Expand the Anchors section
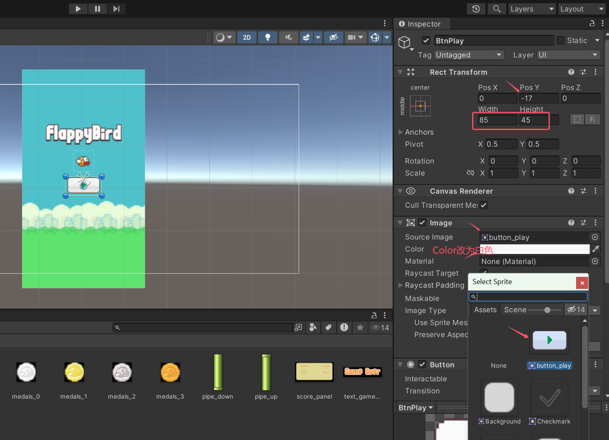This screenshot has width=609, height=440. [x=401, y=132]
